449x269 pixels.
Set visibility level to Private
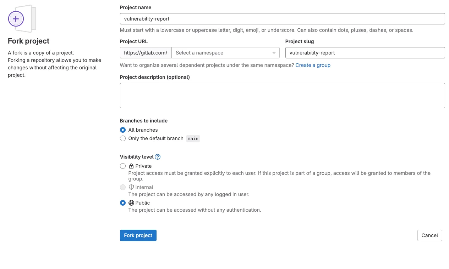pos(123,166)
